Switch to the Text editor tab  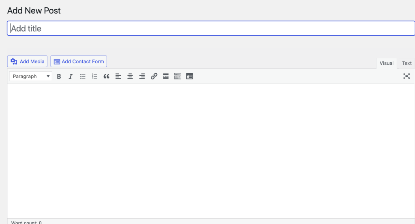406,63
